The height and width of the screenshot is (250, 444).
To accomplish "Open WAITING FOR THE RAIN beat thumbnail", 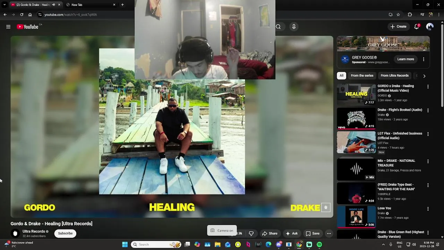I will point(356,193).
